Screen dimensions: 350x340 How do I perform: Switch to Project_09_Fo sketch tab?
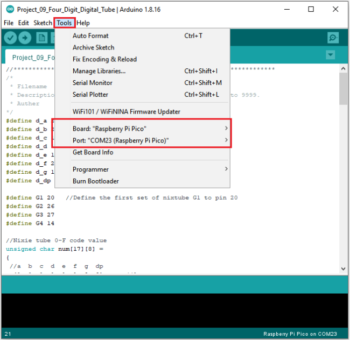point(30,58)
